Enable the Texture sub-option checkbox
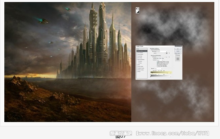The width and height of the screenshot is (220, 139). click(138, 63)
